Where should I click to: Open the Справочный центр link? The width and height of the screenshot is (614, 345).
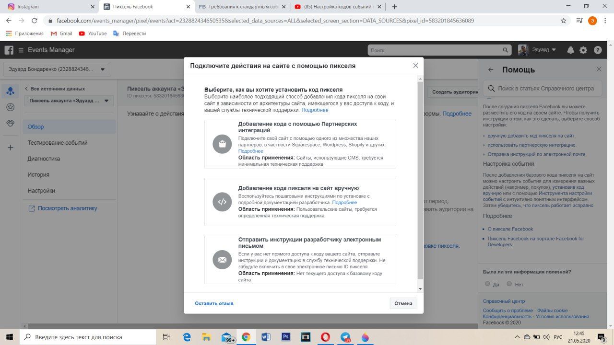click(504, 301)
